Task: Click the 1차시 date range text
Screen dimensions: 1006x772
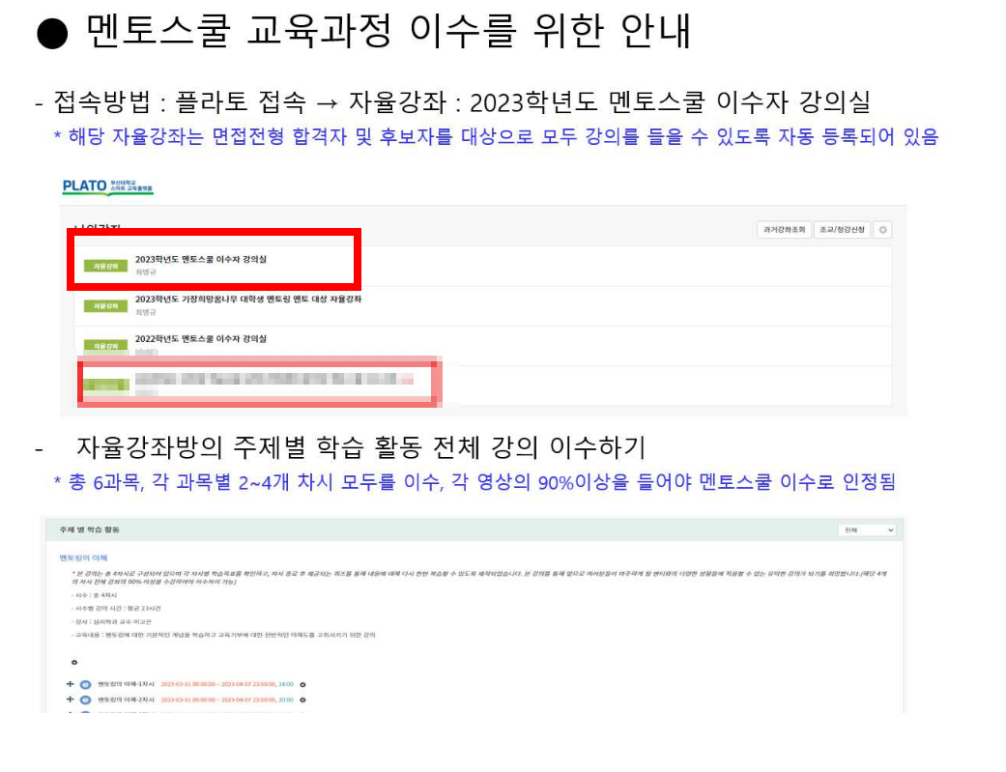Action: tap(218, 684)
